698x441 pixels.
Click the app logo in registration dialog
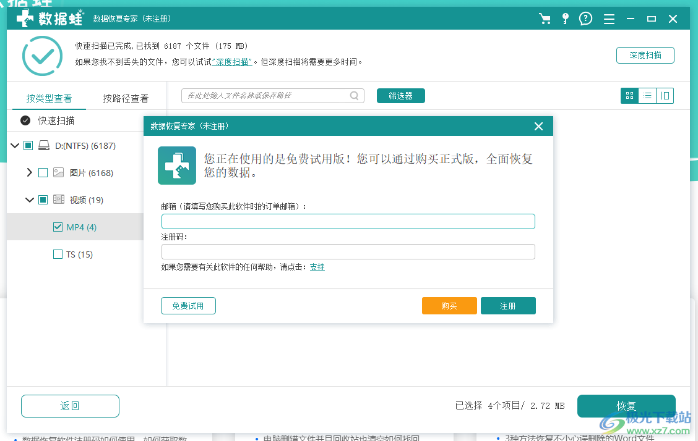coord(177,165)
